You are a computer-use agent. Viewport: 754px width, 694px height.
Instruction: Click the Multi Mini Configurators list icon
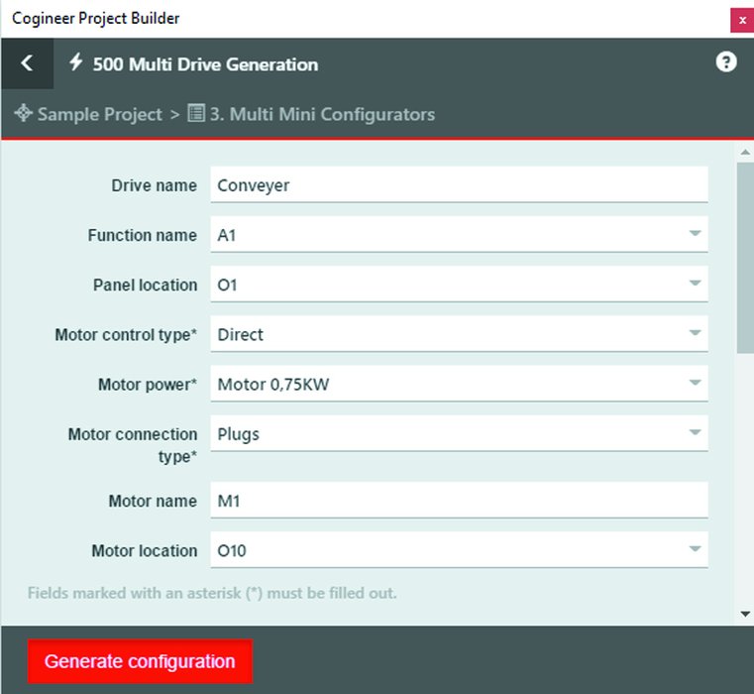(x=196, y=114)
